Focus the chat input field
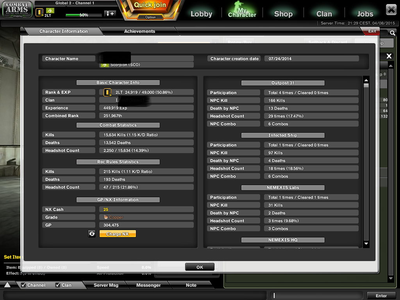 click(316, 295)
